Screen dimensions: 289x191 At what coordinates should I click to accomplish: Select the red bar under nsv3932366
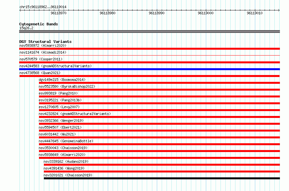159,124
